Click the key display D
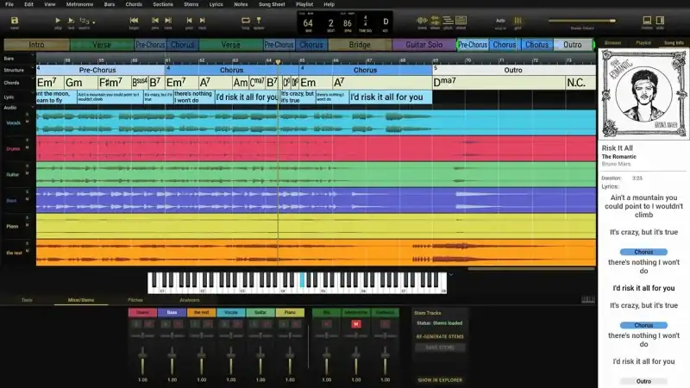The height and width of the screenshot is (388, 690). 386,22
